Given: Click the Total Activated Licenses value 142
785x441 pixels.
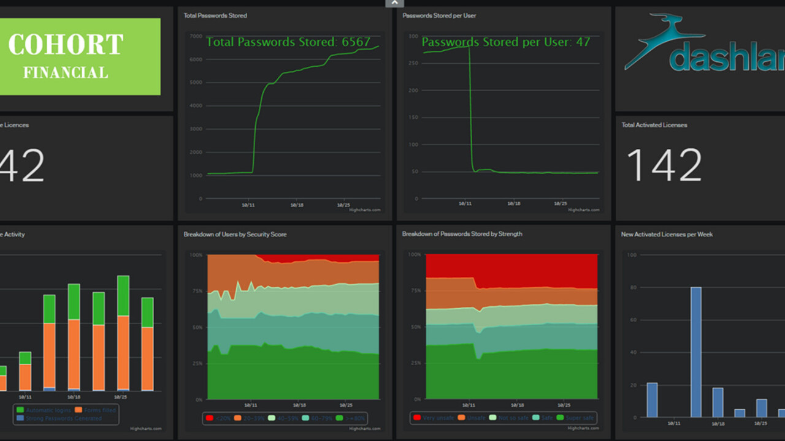Looking at the screenshot, I should (664, 165).
